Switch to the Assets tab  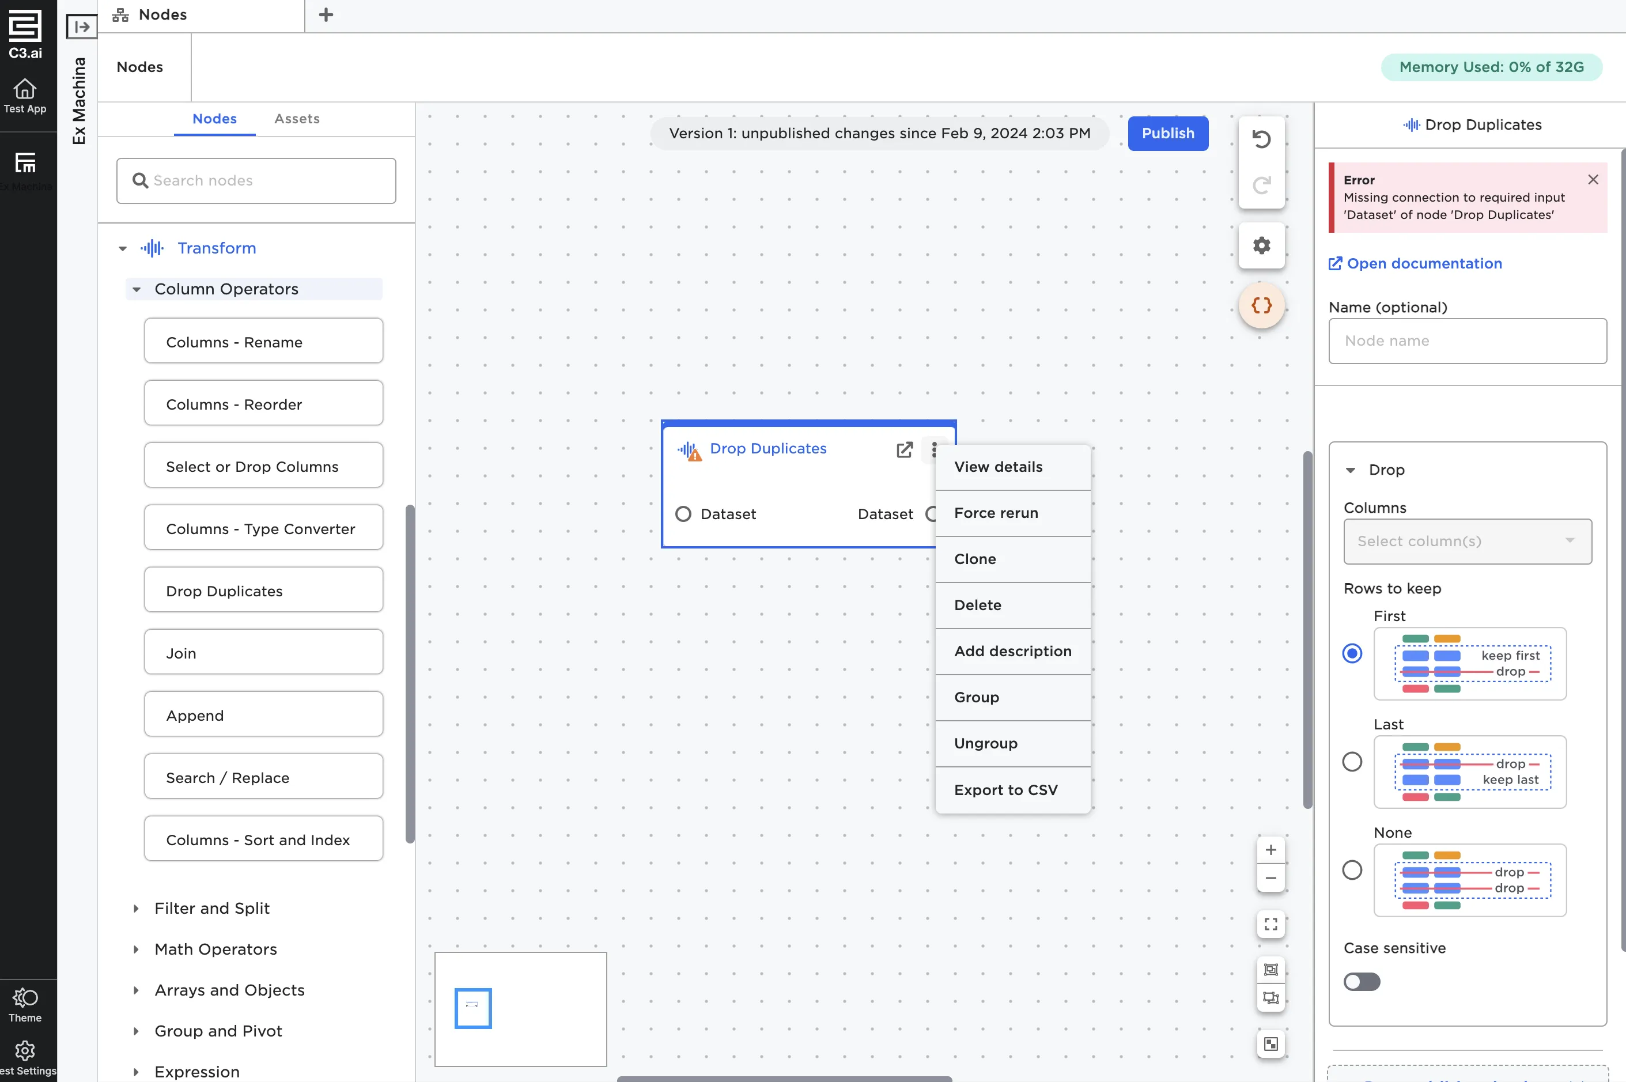297,119
